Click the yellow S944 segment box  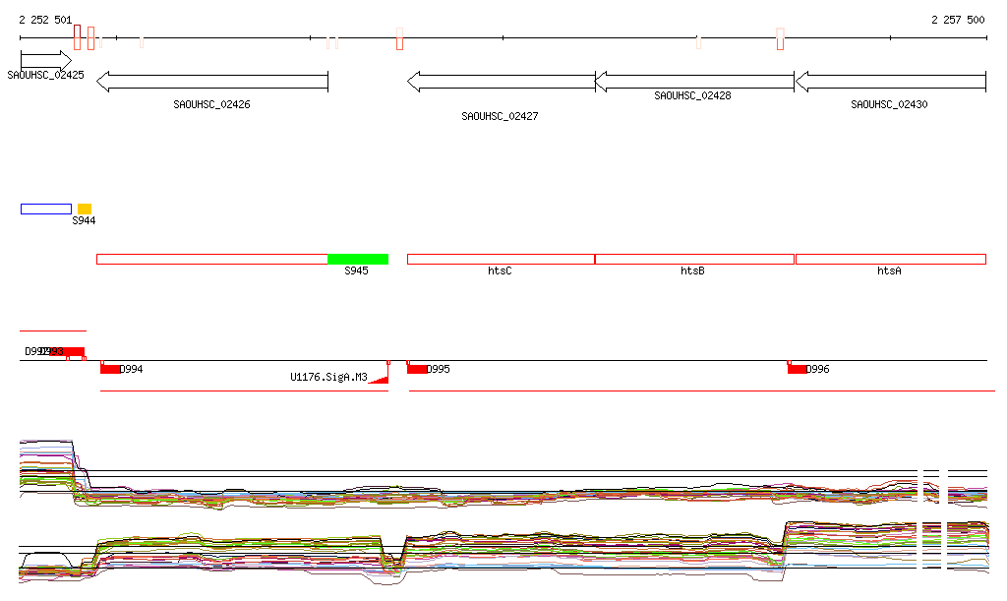pyautogui.click(x=85, y=209)
